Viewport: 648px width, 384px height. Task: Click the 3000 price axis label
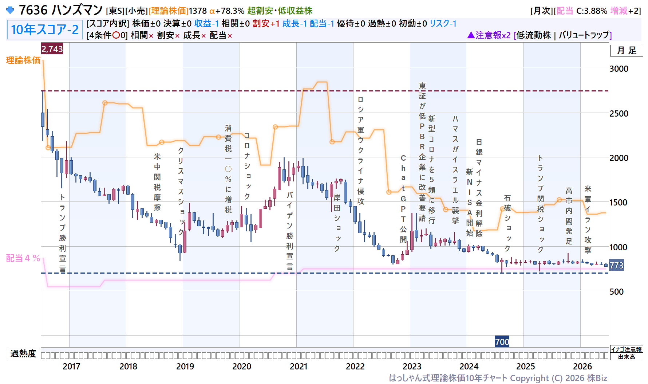coord(619,69)
